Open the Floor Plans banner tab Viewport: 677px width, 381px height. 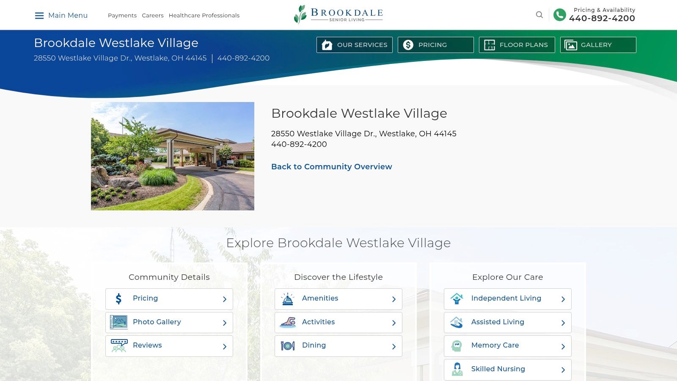(517, 45)
